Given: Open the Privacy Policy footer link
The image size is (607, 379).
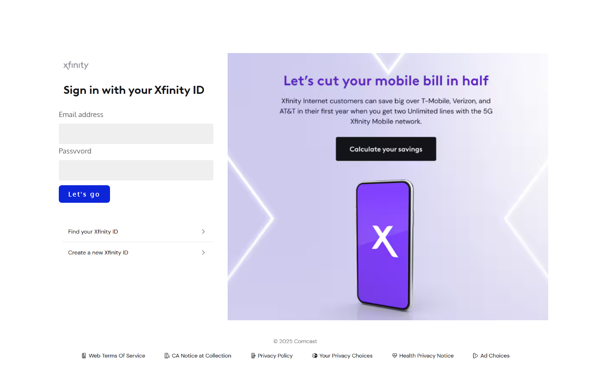Looking at the screenshot, I should 275,356.
